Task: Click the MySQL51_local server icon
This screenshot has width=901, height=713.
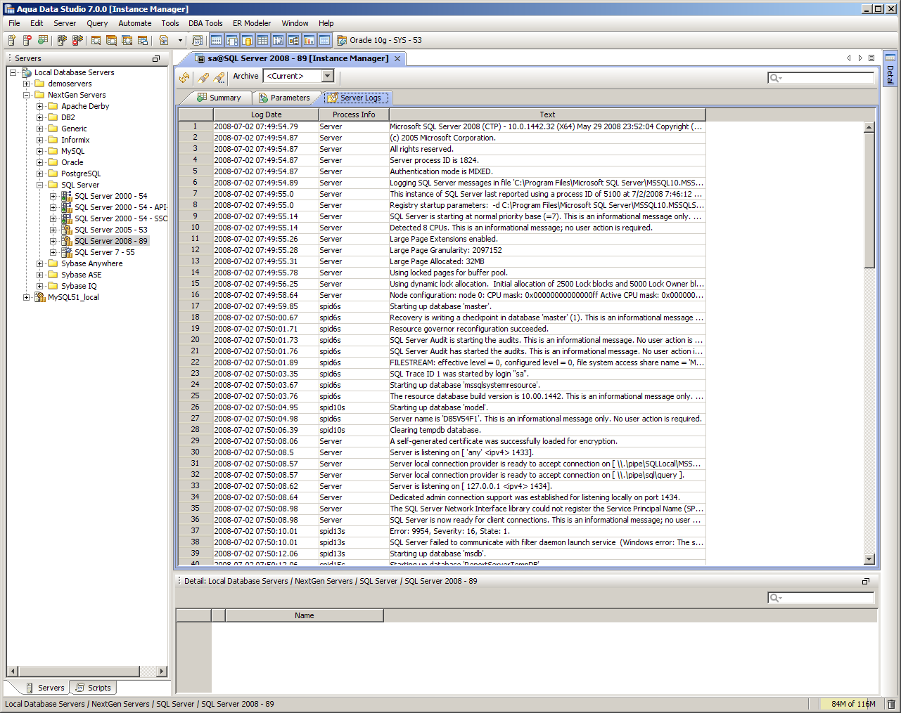Action: [x=40, y=297]
